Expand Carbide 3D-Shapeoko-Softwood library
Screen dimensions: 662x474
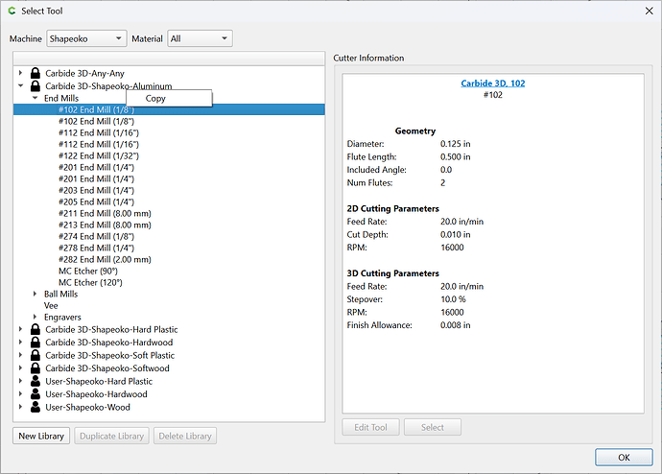[20, 368]
